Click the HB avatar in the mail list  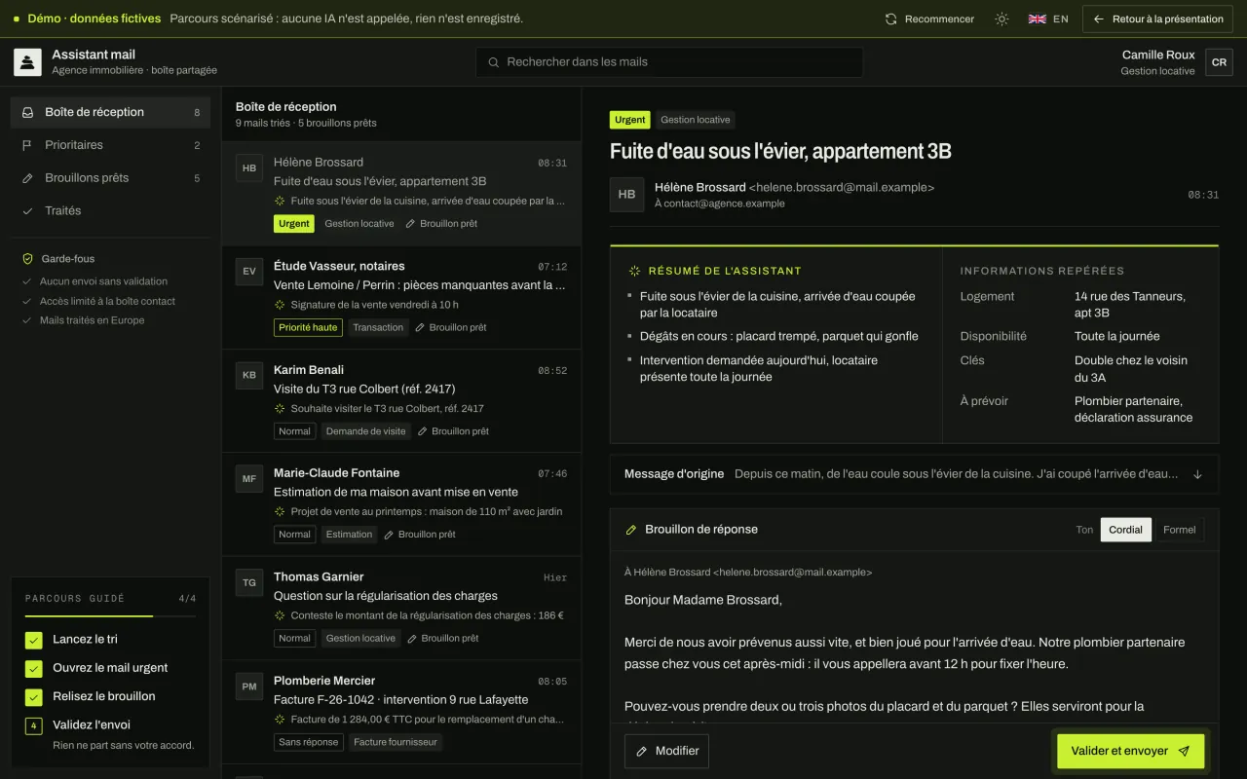click(x=249, y=167)
